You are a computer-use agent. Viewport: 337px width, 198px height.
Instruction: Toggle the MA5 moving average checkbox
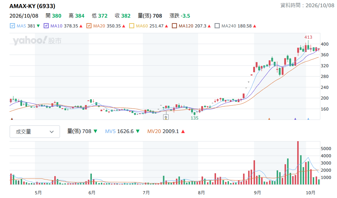pos(12,26)
